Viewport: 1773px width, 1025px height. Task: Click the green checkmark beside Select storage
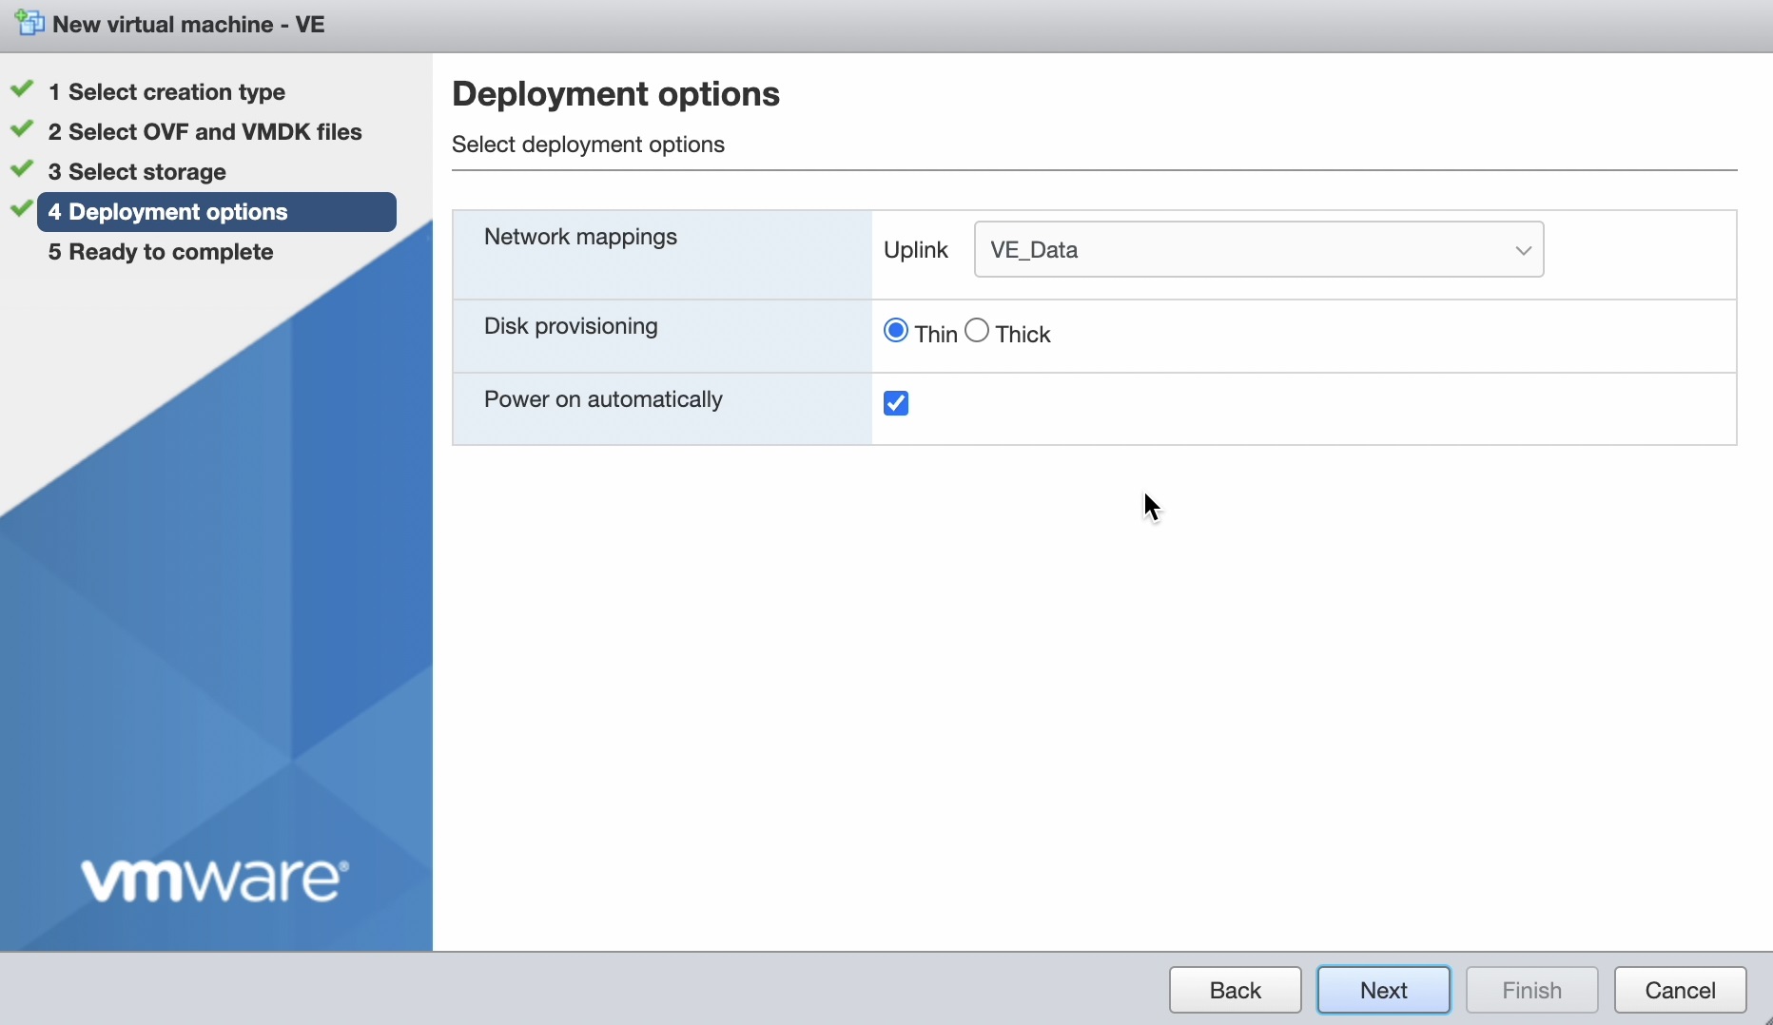click(22, 170)
